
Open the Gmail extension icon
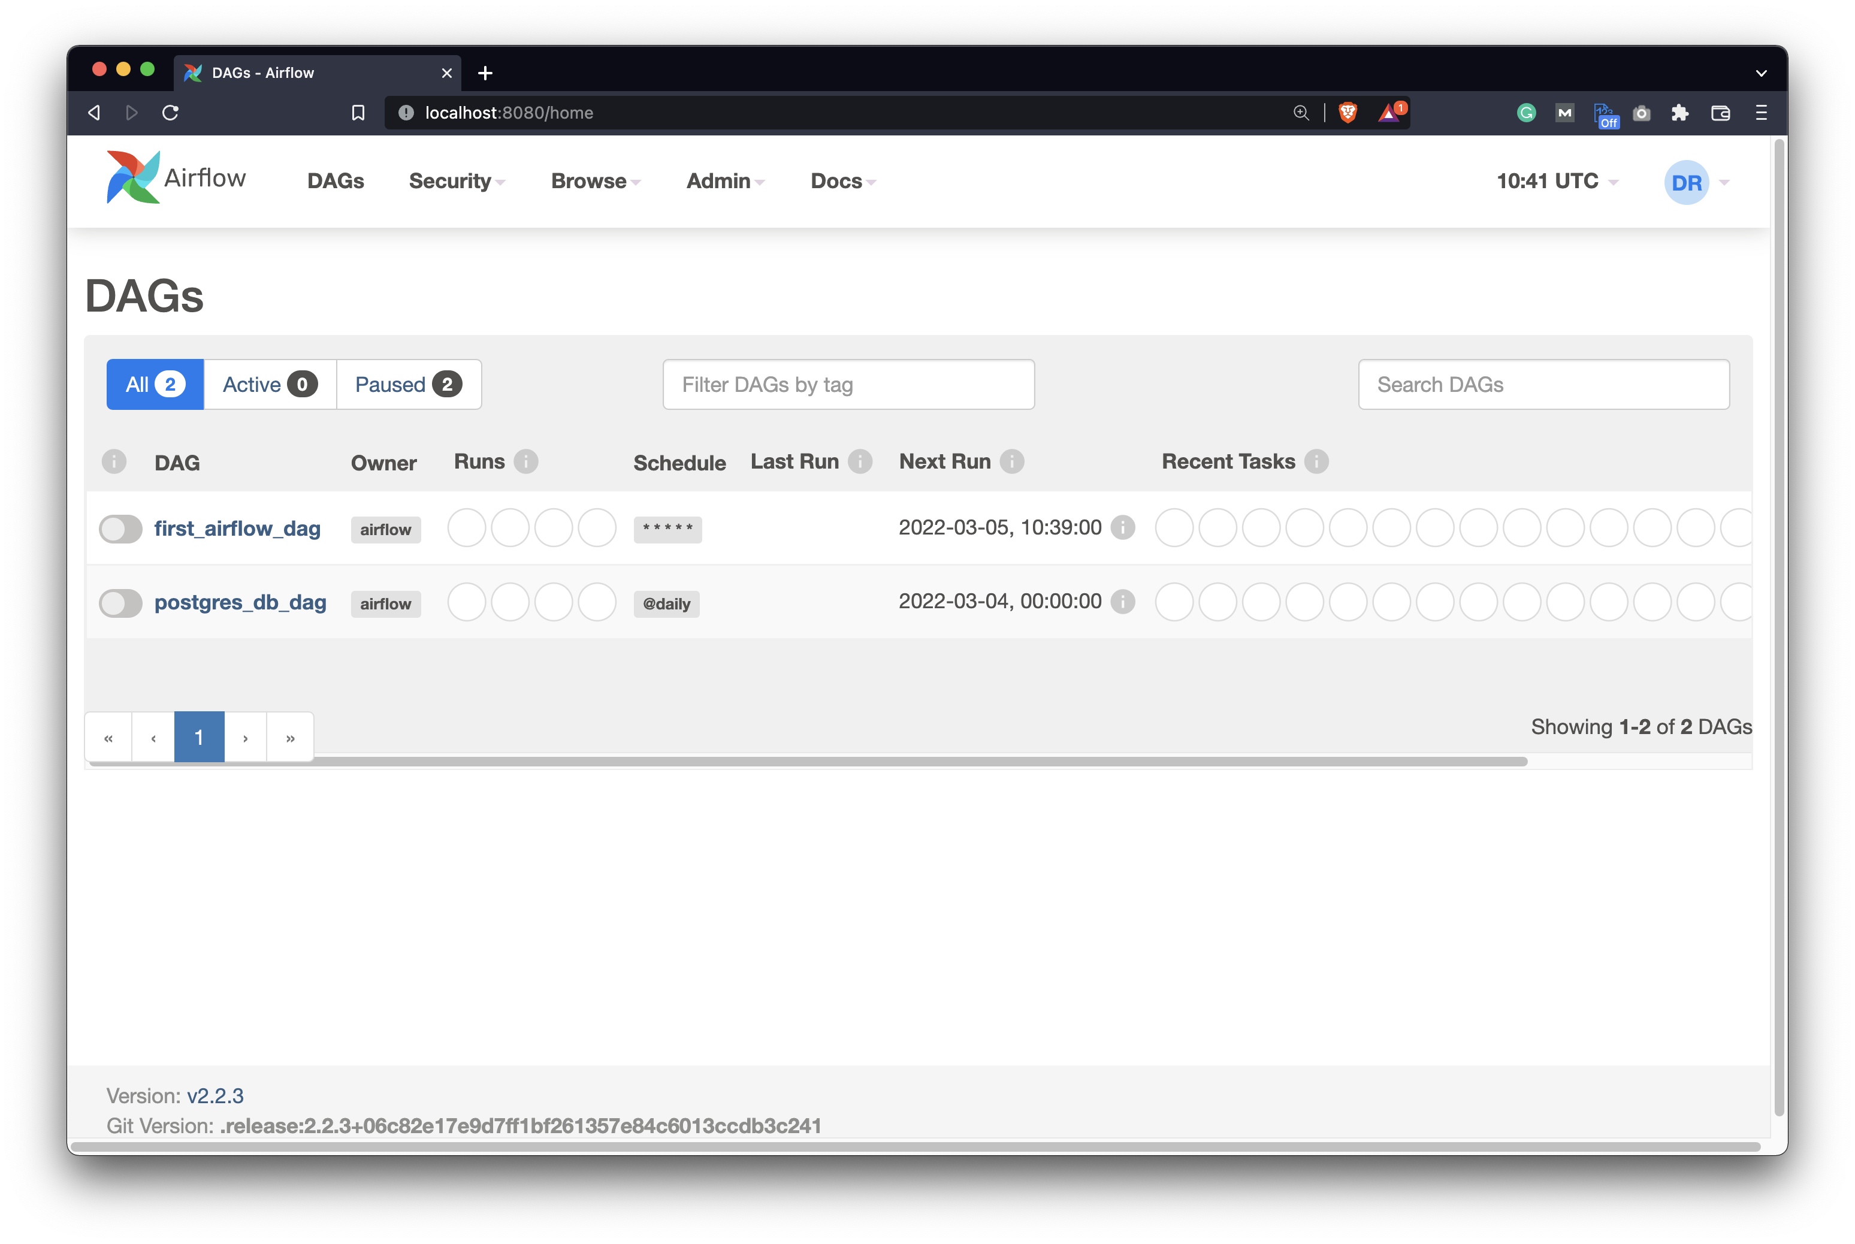click(1565, 113)
